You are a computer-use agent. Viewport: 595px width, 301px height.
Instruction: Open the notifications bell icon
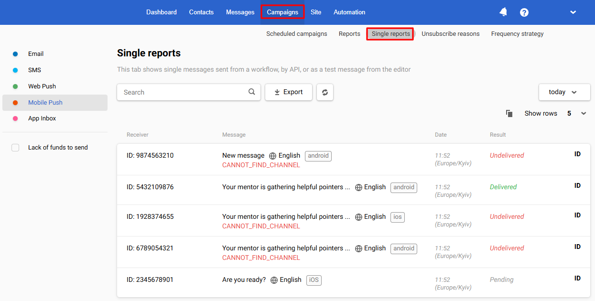click(x=503, y=12)
